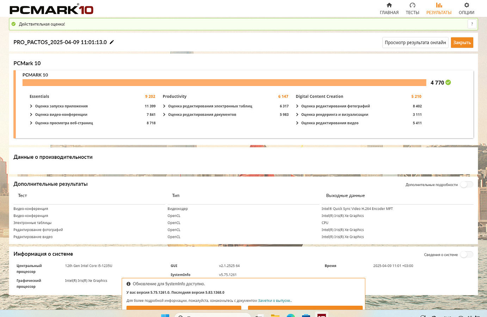
Task: Click the info icon in SystemInfo update notice
Action: click(x=129, y=284)
